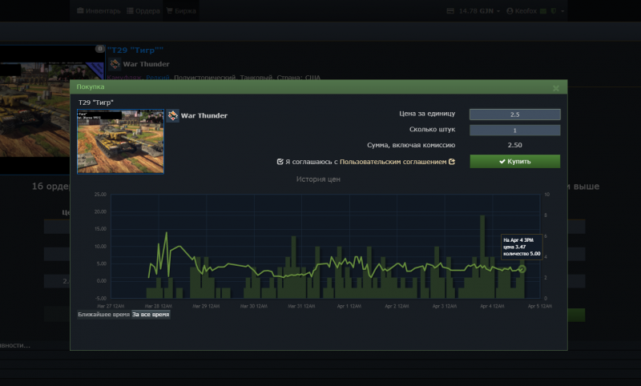Click the Камуфляж tag on background page
Screen dimensions: 641x386
pos(125,77)
